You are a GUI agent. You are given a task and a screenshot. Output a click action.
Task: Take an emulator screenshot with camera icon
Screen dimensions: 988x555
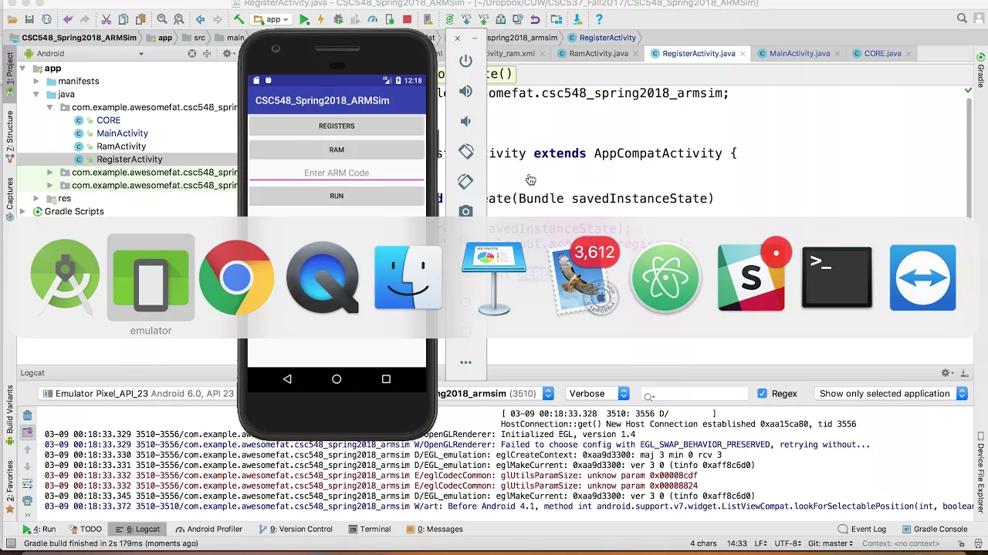(x=465, y=211)
